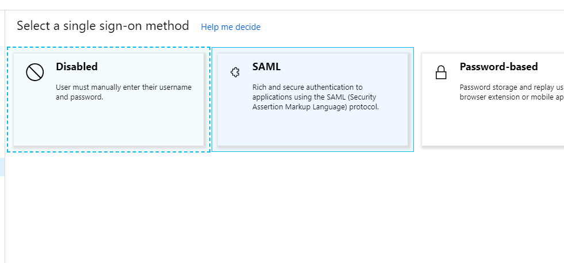
Task: Click the SAML puzzle piece icon
Action: [235, 73]
